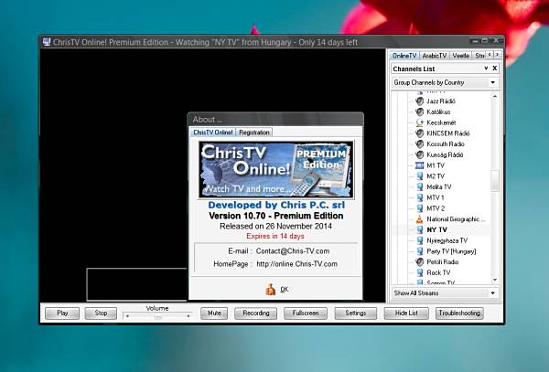Open the Group Channels by Country dropdown

[x=492, y=82]
